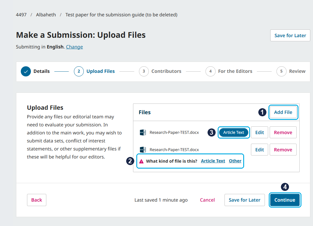Click the 'Last saved 1 minute ago' text

(161, 200)
